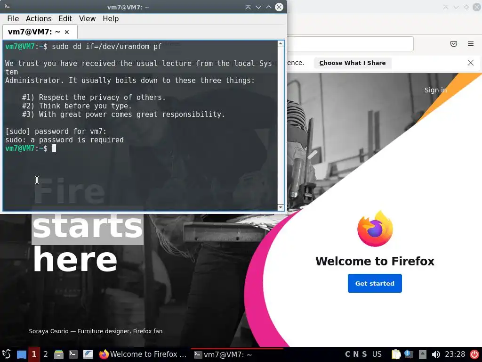
Task: Click the Soraya Osorio caption text
Action: click(x=96, y=331)
